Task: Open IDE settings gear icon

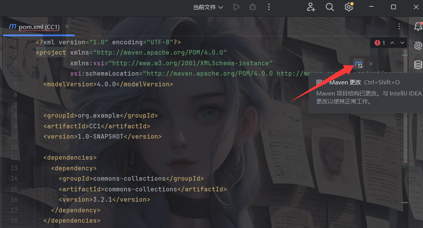Action: point(348,7)
